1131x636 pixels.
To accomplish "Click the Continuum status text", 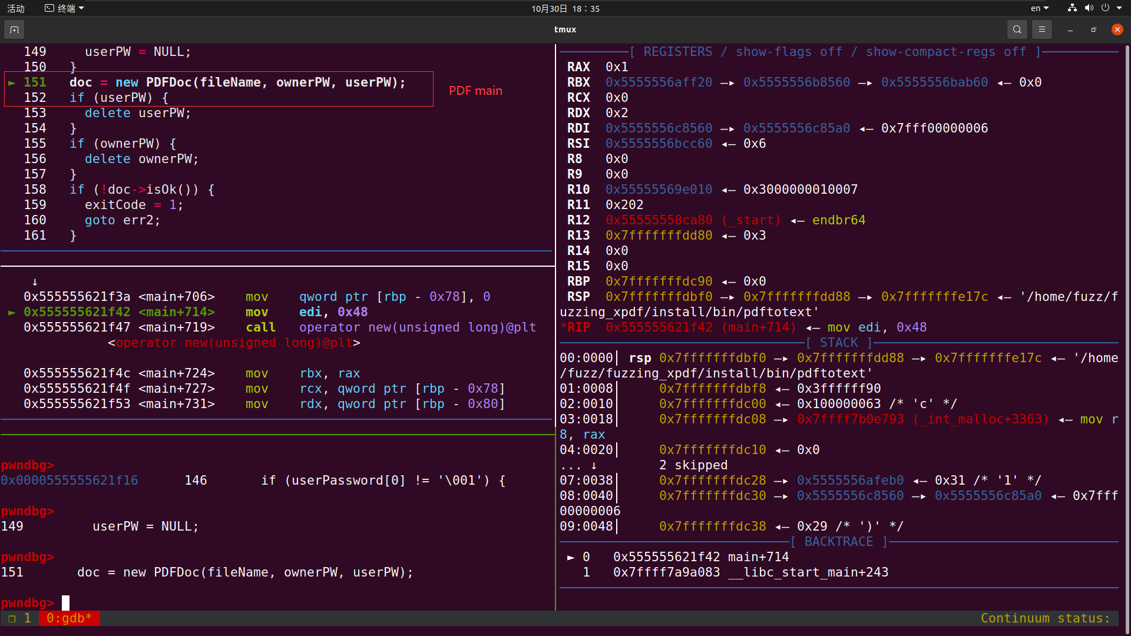I will point(1045,618).
